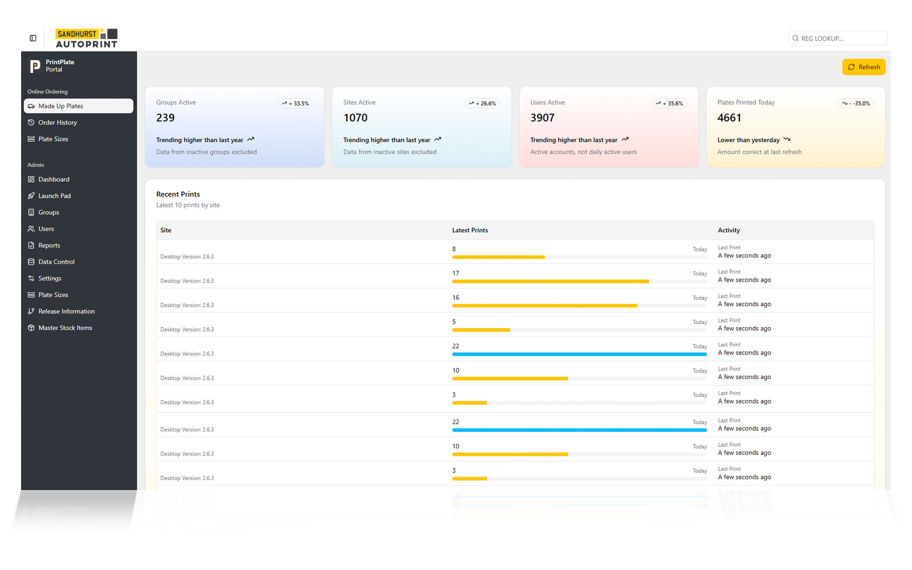Click the Order History clock icon
Screen dimensions: 912x570
(31, 123)
